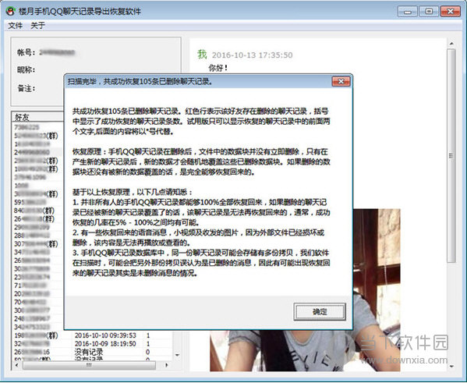The width and height of the screenshot is (467, 383).
Task: Close the scan-complete dialog with its X
Action: [341, 81]
